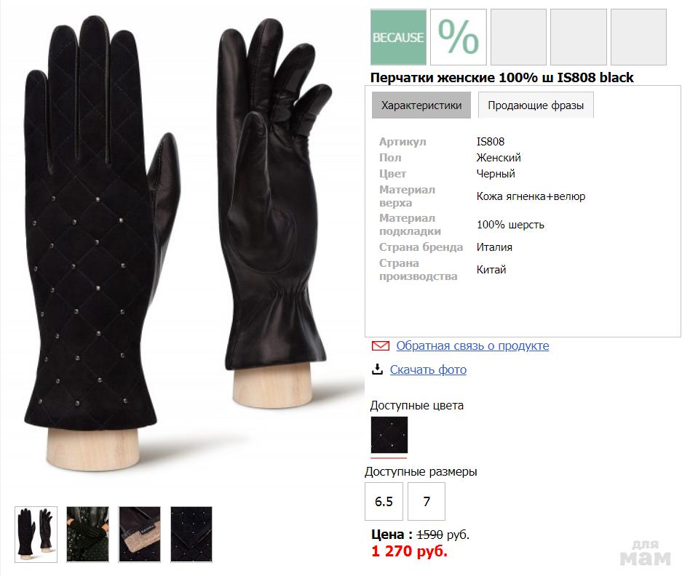Screen dimensions: 682x576
Task: Open the Обратная связь о продукте link
Action: [472, 346]
